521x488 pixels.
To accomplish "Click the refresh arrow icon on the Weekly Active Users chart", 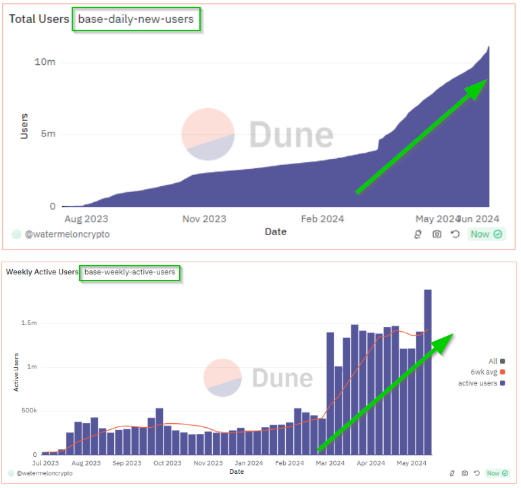I will coord(477,473).
